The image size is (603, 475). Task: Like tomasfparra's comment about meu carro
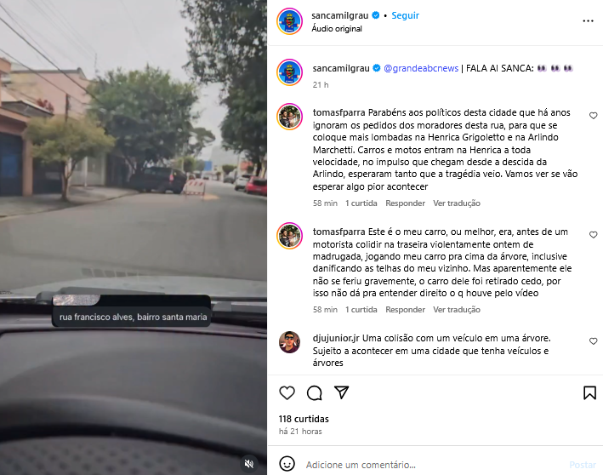[x=593, y=235]
